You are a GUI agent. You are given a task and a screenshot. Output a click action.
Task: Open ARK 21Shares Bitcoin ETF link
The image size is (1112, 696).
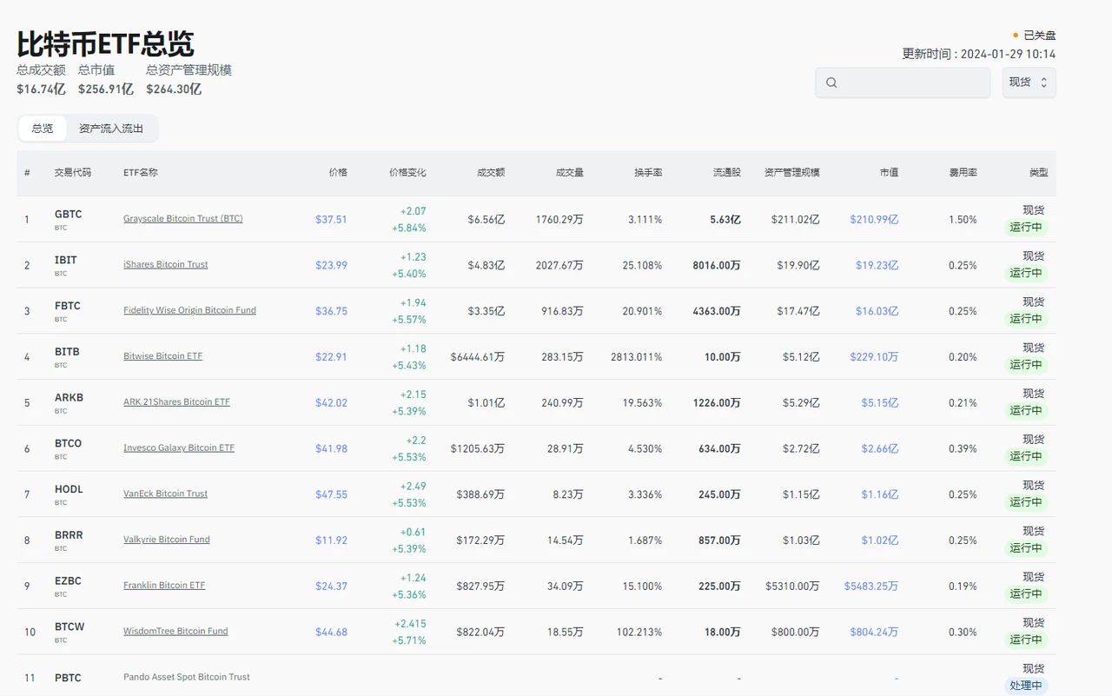click(176, 402)
